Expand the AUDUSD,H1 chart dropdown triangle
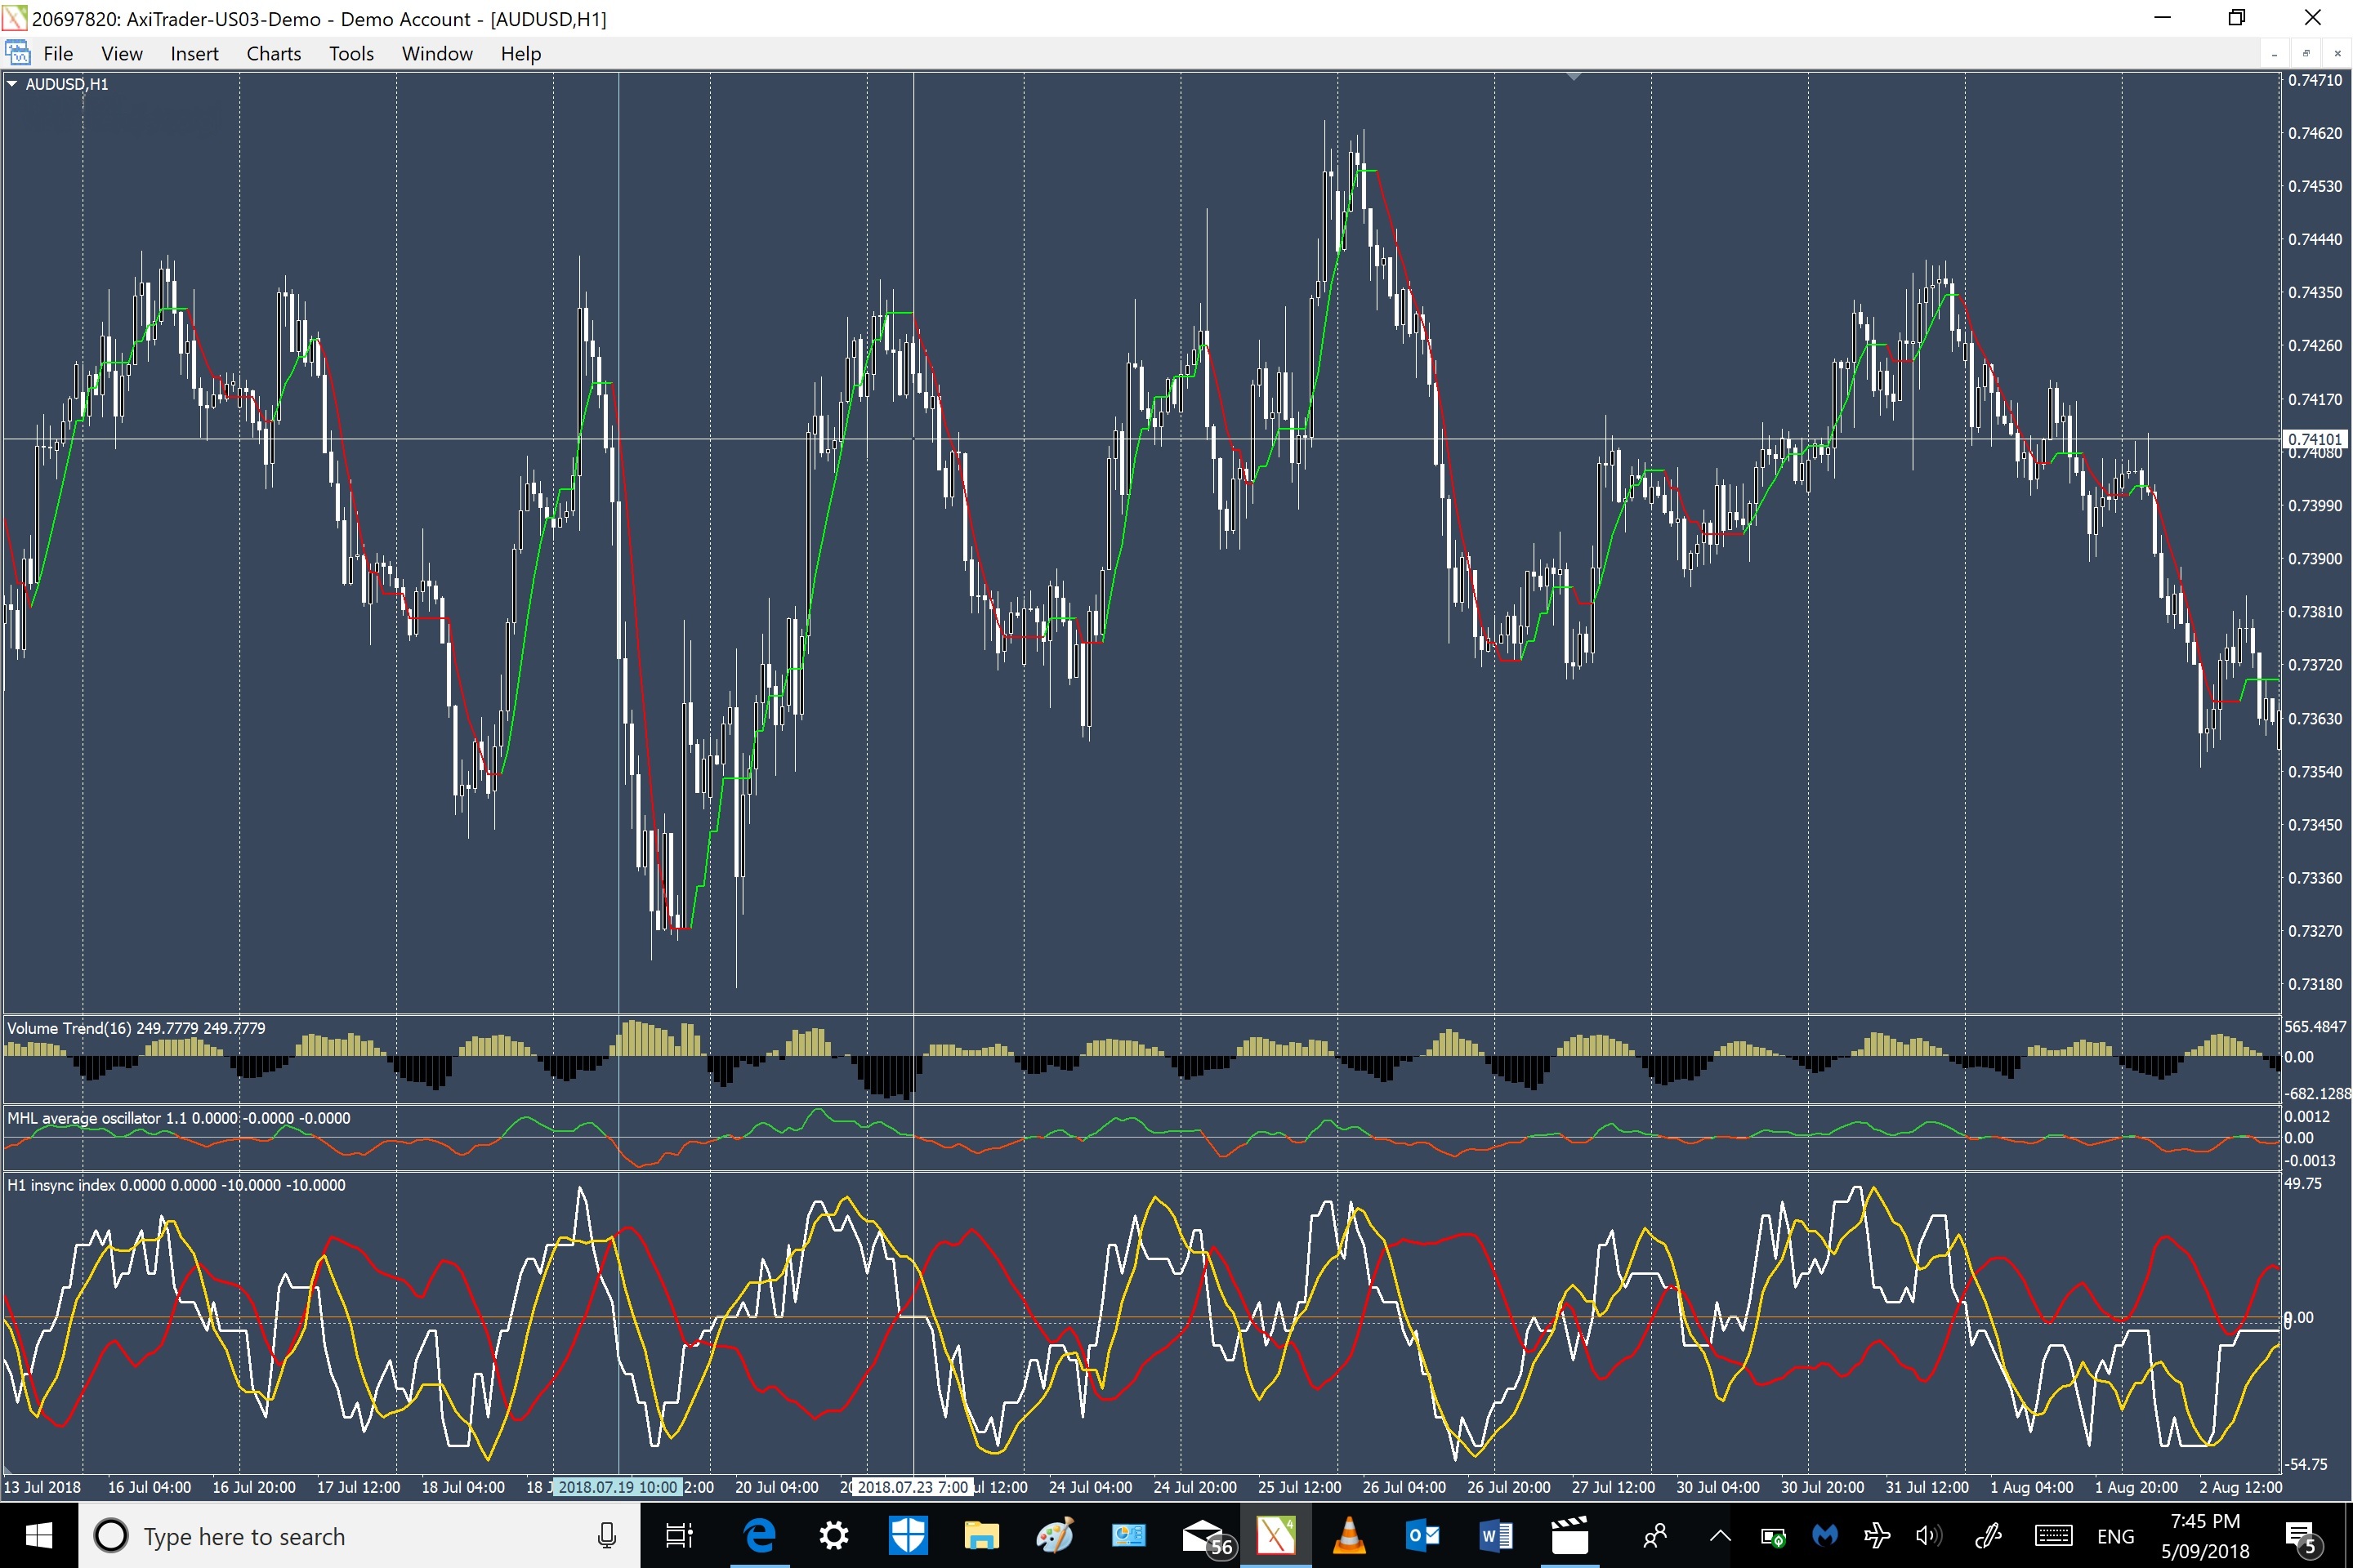 [x=12, y=85]
